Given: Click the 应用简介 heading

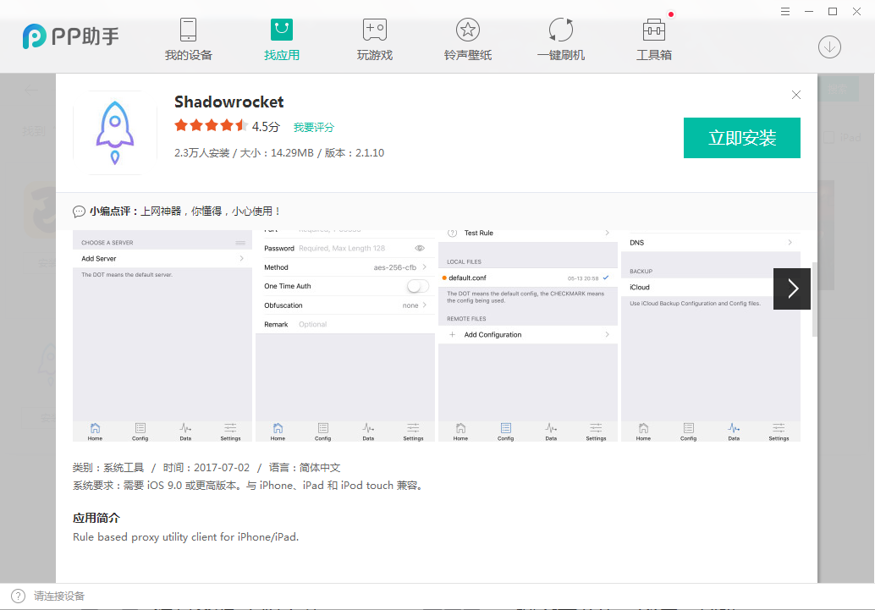Looking at the screenshot, I should 96,518.
